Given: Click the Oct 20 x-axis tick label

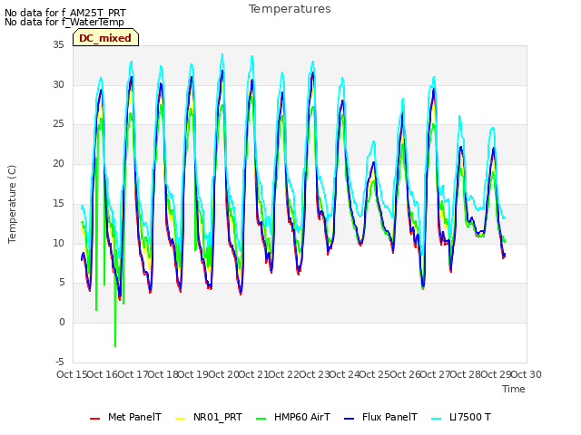Looking at the screenshot, I should pyautogui.click(x=224, y=374).
